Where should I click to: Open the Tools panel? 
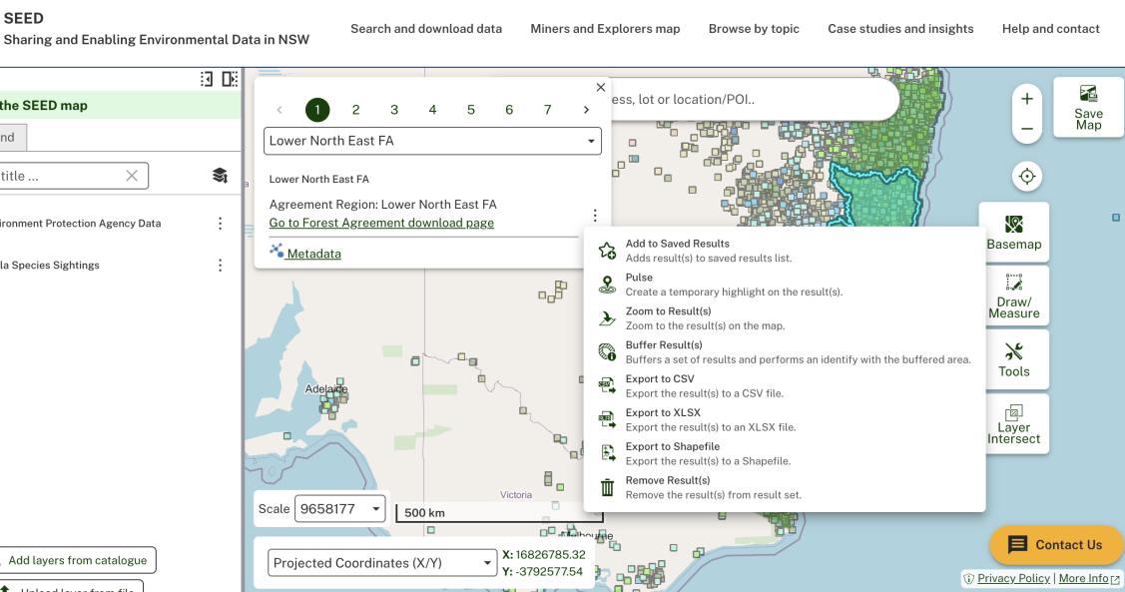click(1013, 359)
